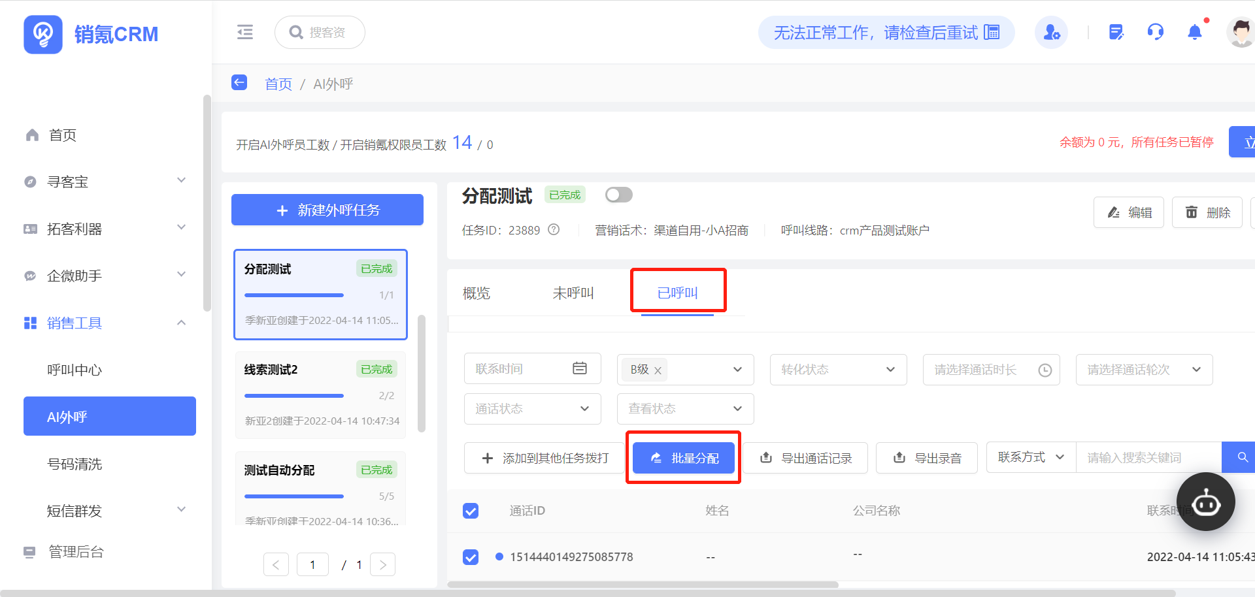Switch to the 未呼叫 tab
This screenshot has height=597, width=1255.
pos(573,293)
